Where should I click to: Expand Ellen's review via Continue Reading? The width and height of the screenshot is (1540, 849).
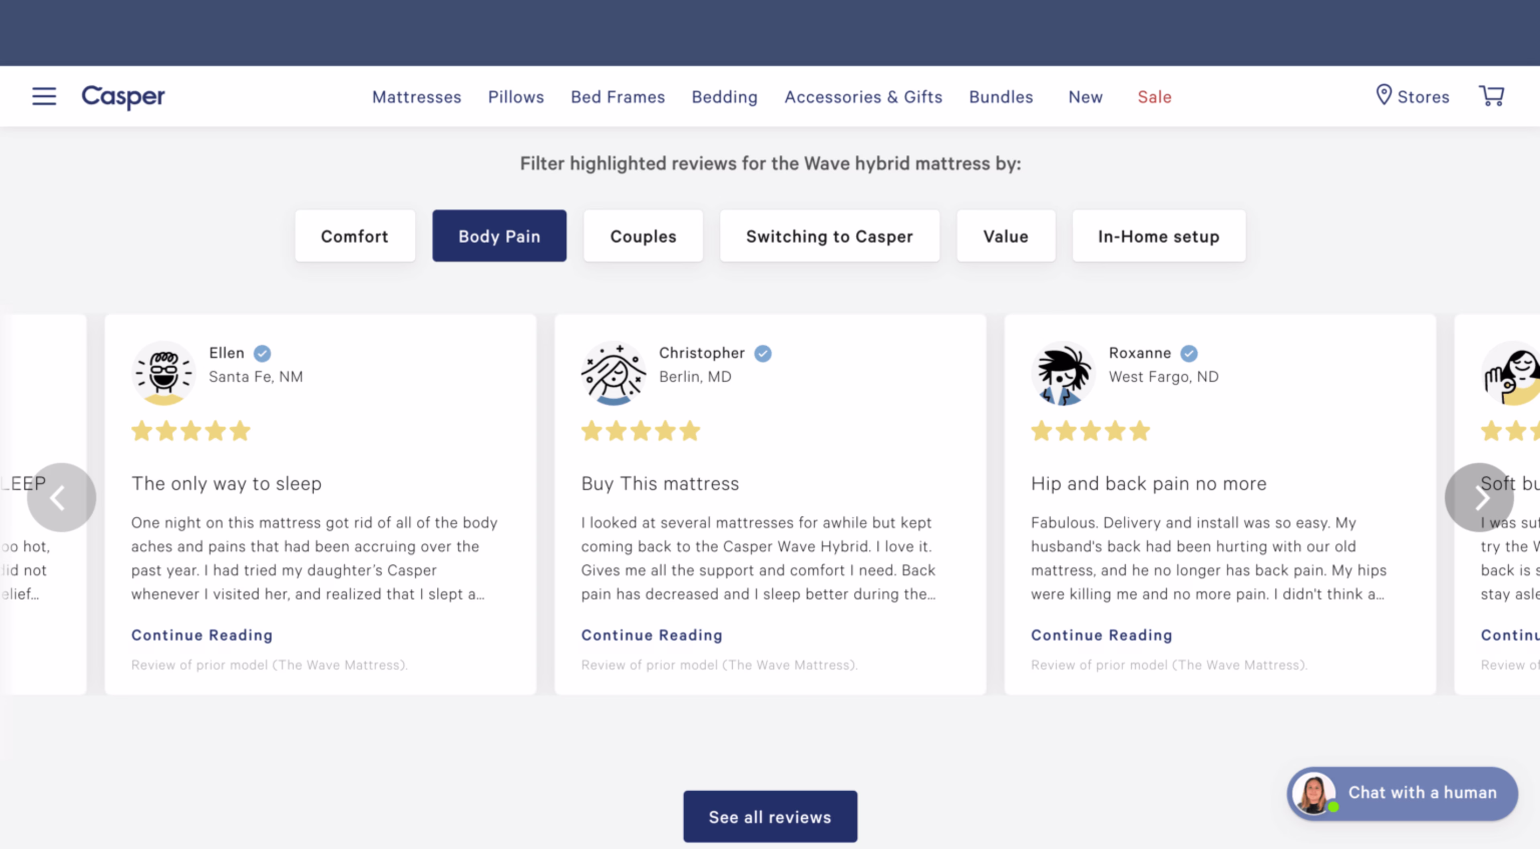tap(201, 635)
